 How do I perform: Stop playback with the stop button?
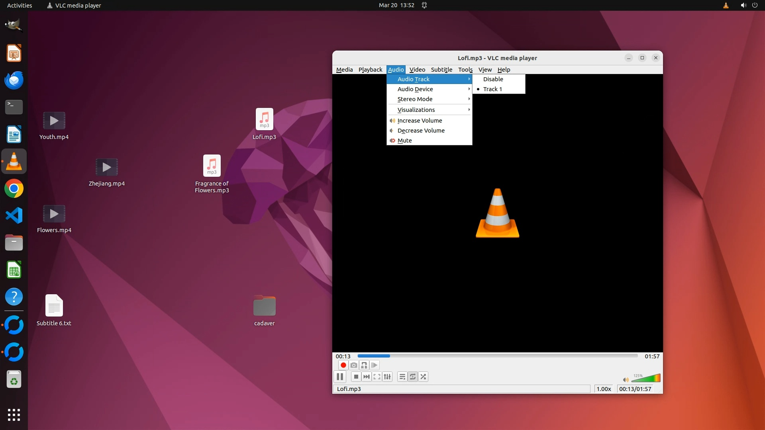tap(356, 377)
